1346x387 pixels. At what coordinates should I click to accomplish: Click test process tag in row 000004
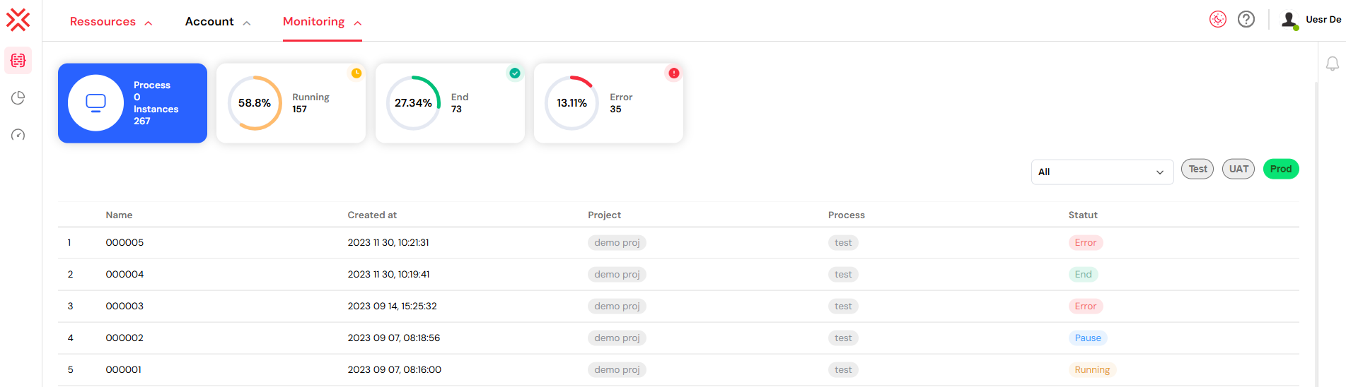pos(843,274)
